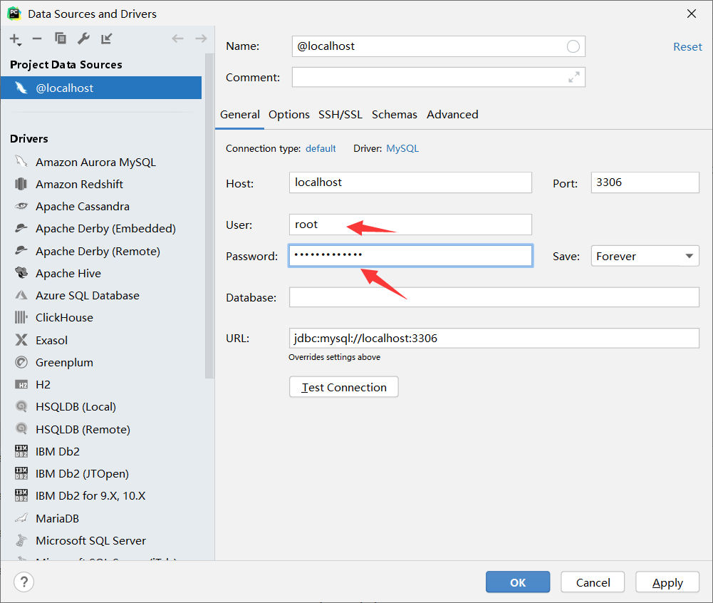713x603 pixels.
Task: Click the ClickHouse driver icon
Action: click(x=21, y=317)
